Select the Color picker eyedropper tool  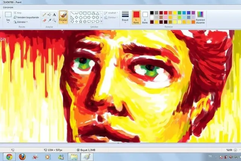click(x=49, y=20)
